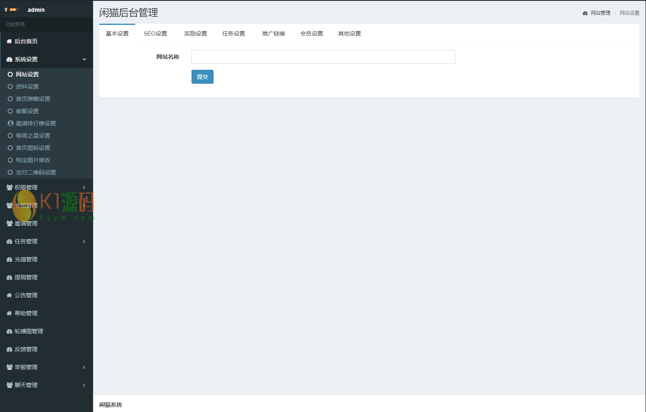Switch to the 任务设置 tab
The image size is (646, 412).
pos(234,33)
